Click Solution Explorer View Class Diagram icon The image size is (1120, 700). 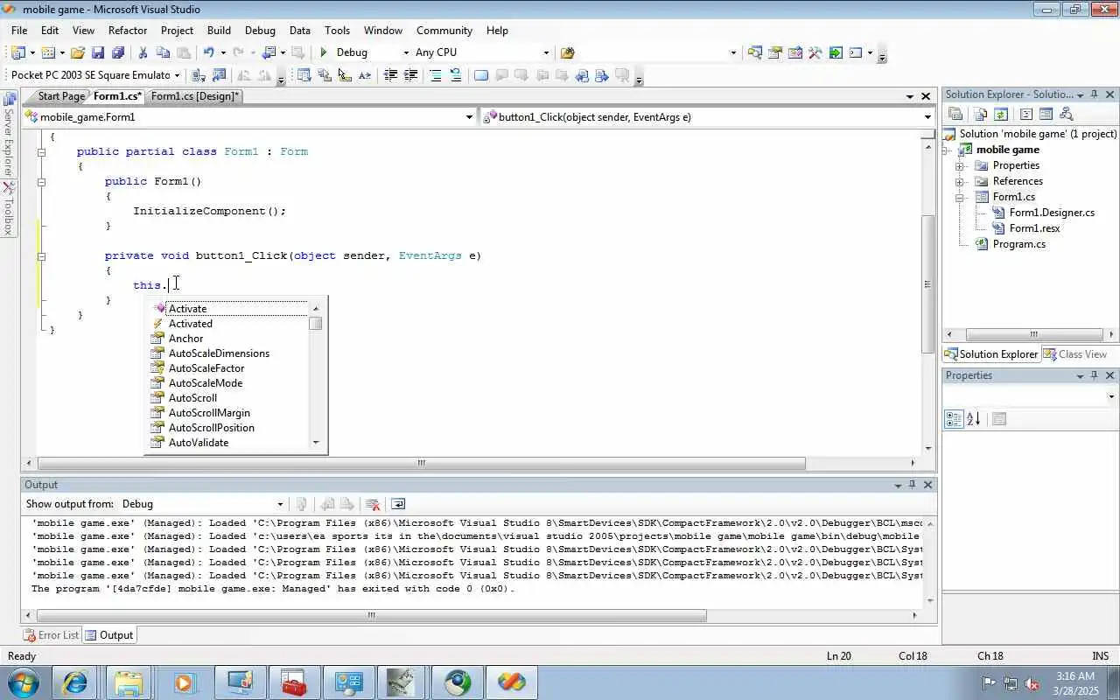pyautogui.click(x=1067, y=114)
